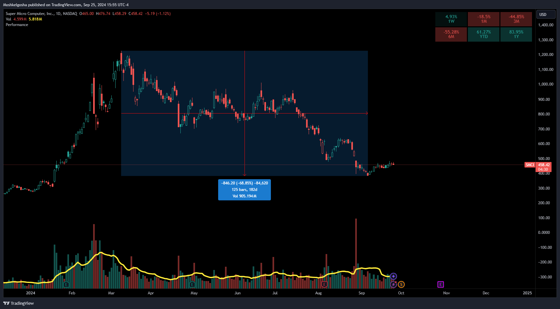The height and width of the screenshot is (309, 560).
Task: Click the -300.00 price axis label
Action: coord(545,277)
